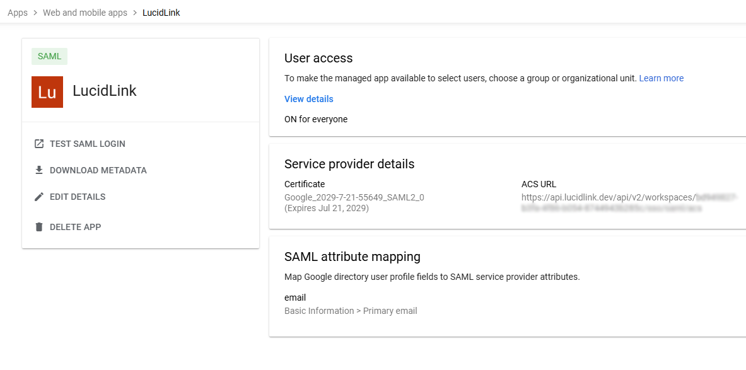Viewport: 746px width, 370px height.
Task: Click the ACS URL label
Action: pyautogui.click(x=539, y=184)
